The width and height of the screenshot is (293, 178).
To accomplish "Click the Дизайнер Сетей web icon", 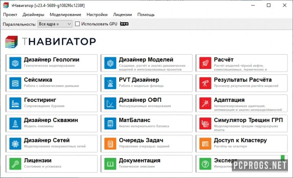I will pyautogui.click(x=15, y=144).
